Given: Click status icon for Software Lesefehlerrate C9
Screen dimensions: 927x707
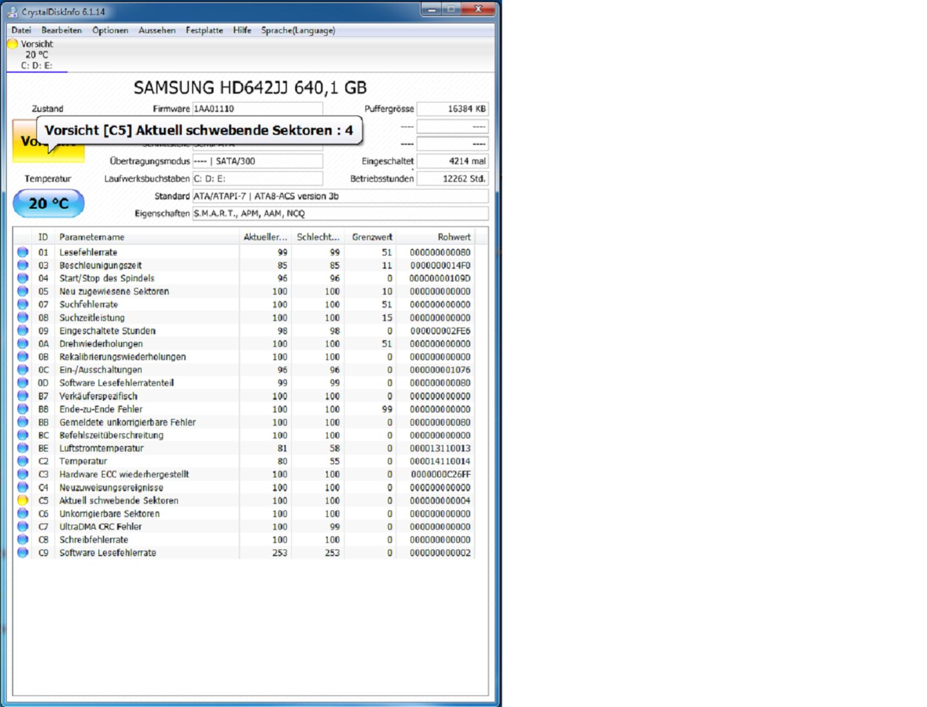Looking at the screenshot, I should [x=23, y=553].
